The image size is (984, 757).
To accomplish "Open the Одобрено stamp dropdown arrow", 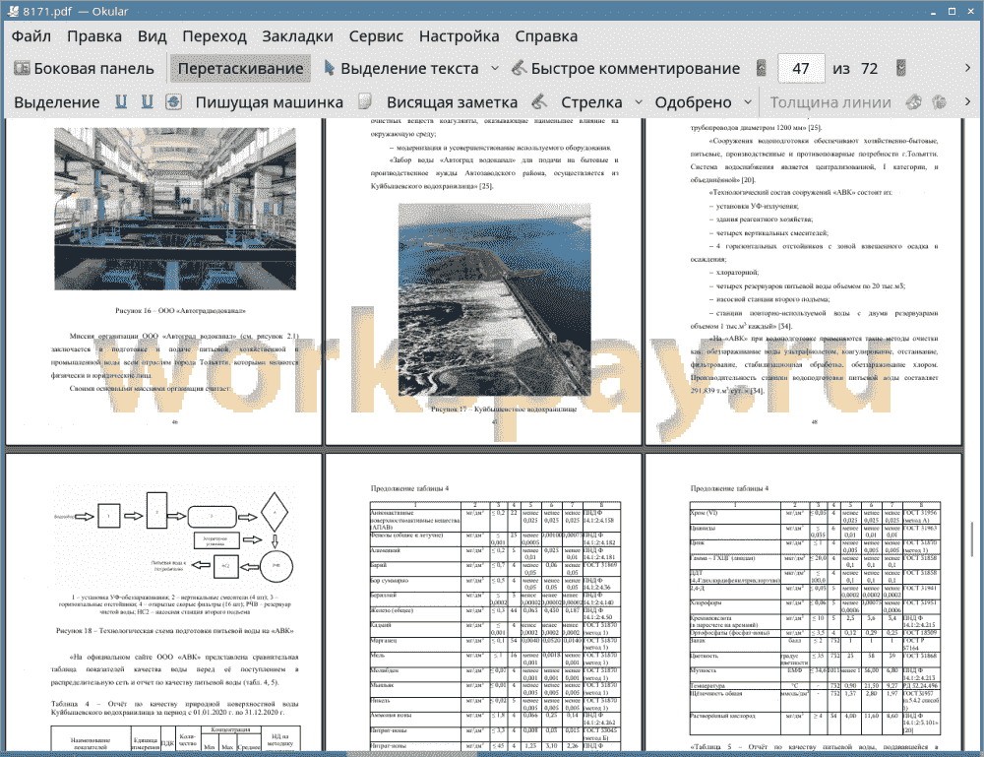I will [748, 101].
